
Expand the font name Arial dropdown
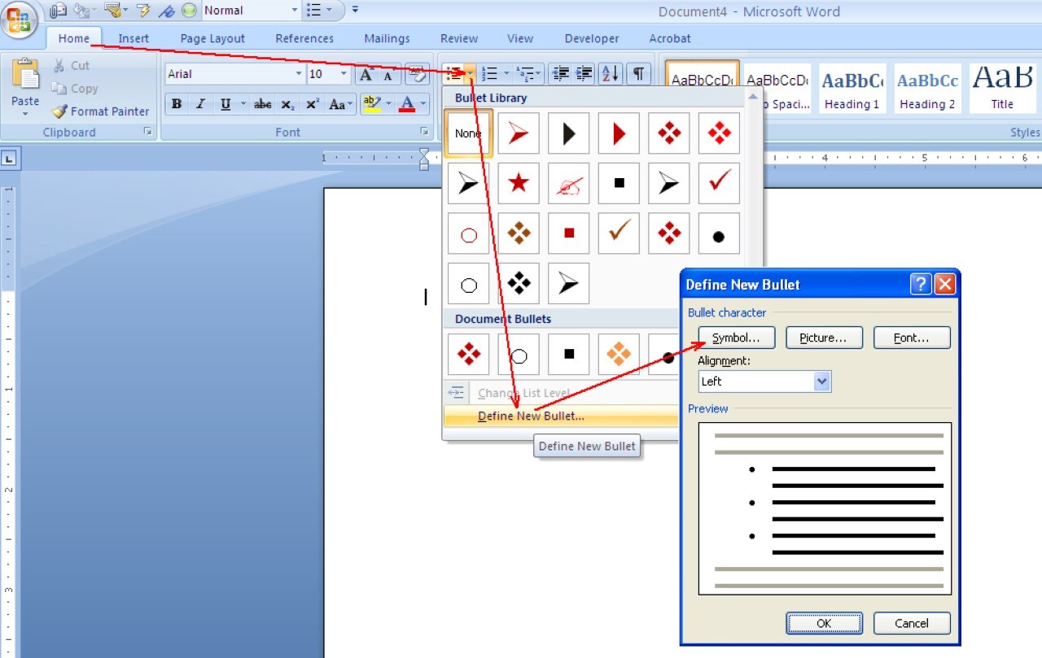pos(299,74)
